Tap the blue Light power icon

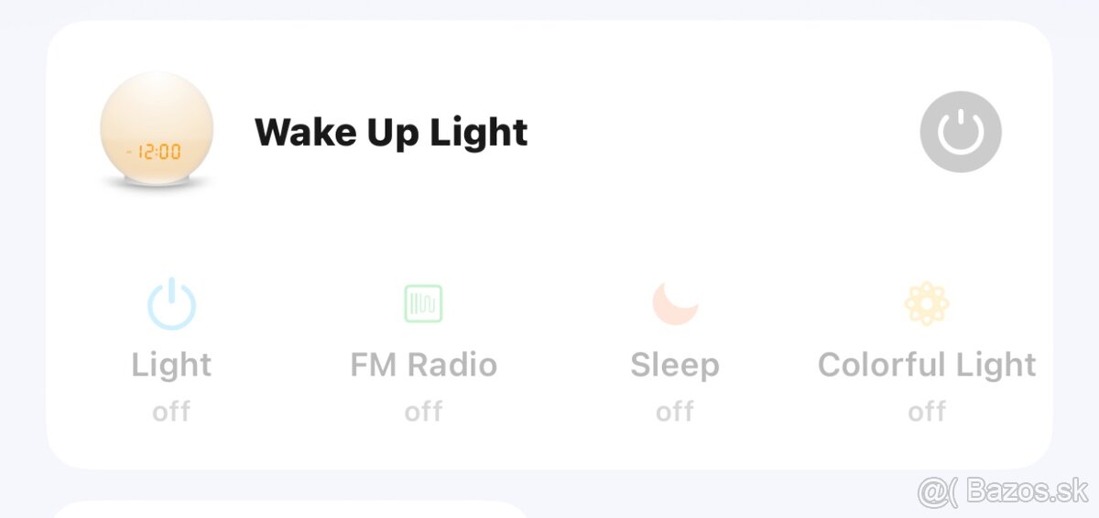(171, 304)
